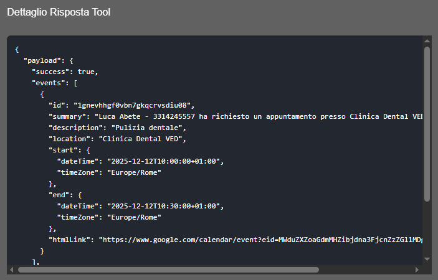Click the summary text mentioning Luca Abete
438x280 pixels.
tap(249, 116)
